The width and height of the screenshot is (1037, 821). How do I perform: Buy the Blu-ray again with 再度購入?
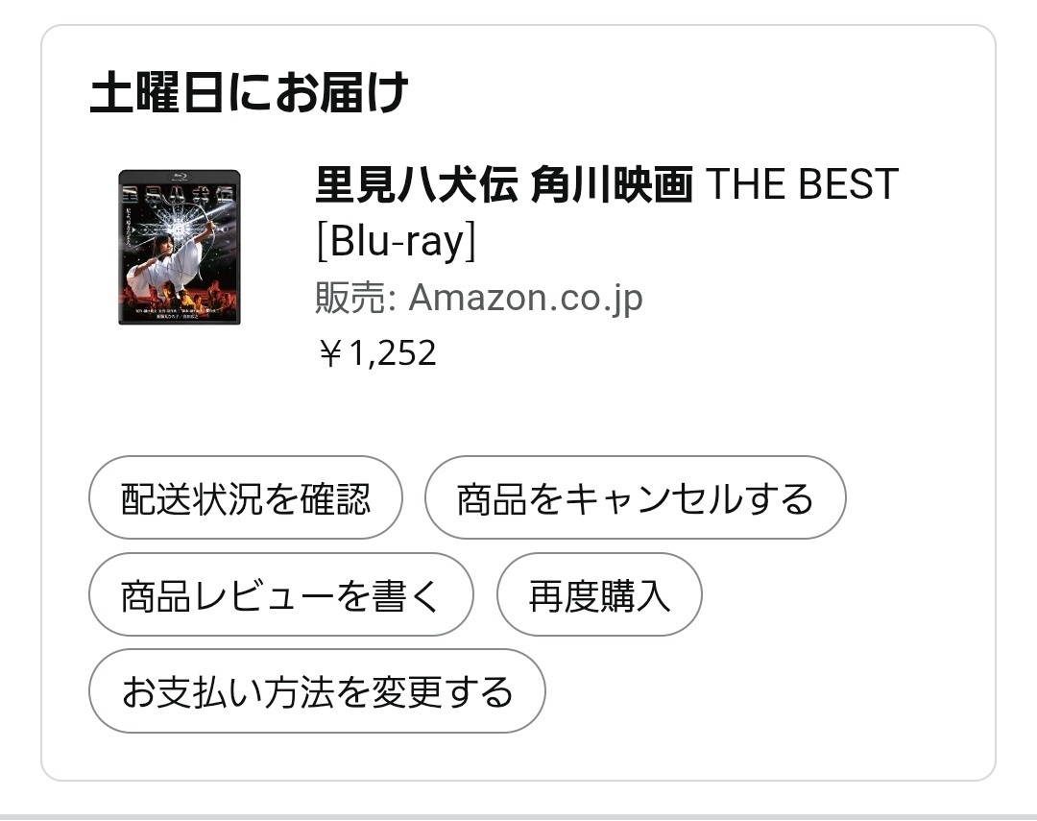[599, 595]
